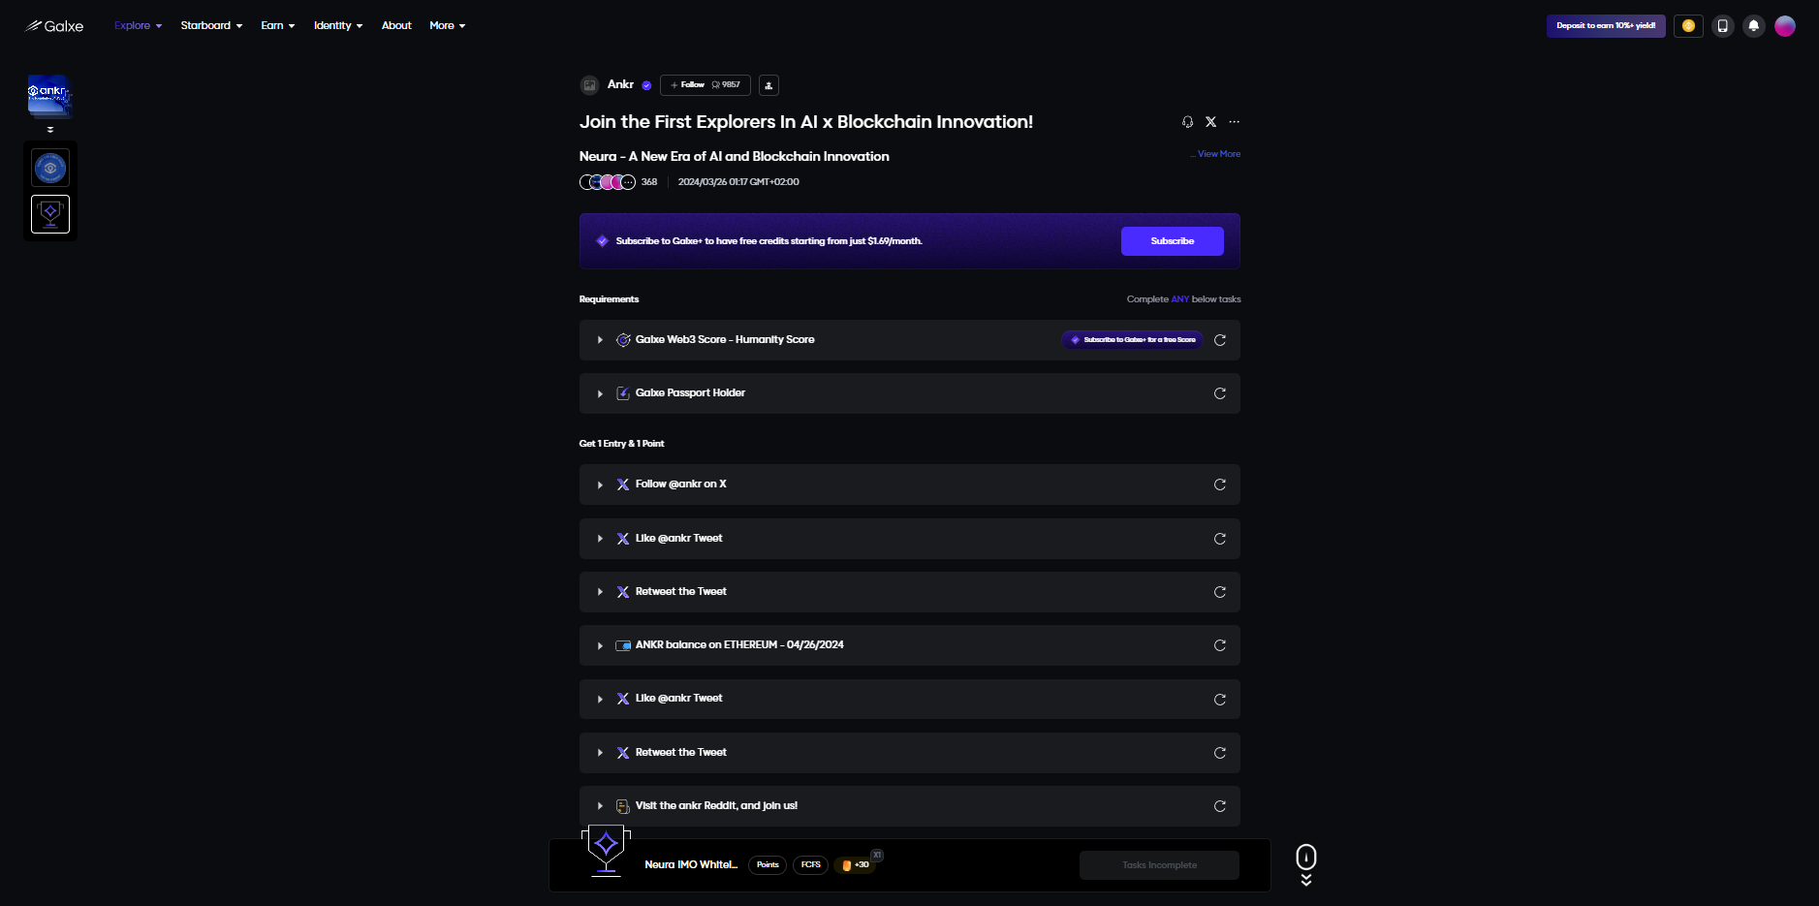Viewport: 1819px width, 906px height.
Task: Click the purple Subscribe button
Action: coord(1172,241)
